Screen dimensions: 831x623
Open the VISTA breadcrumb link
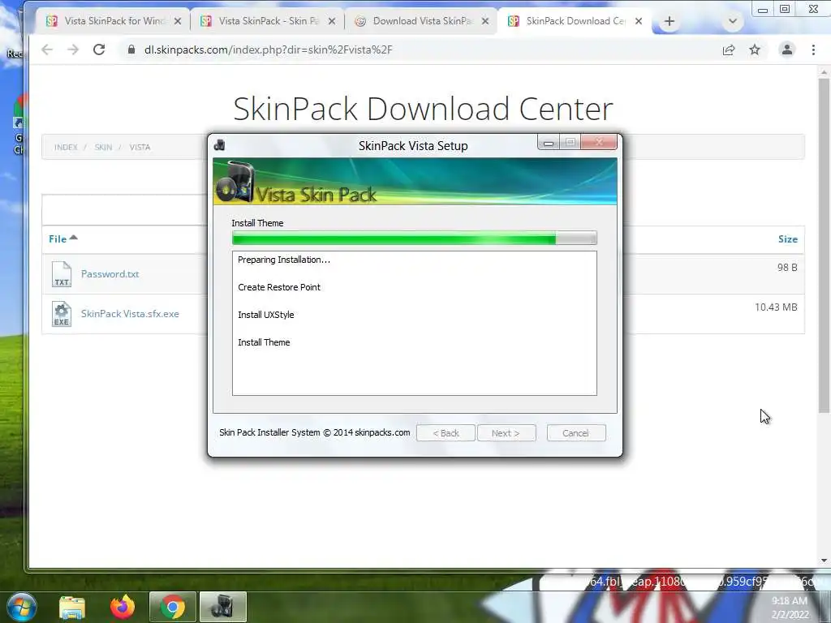[x=140, y=148]
